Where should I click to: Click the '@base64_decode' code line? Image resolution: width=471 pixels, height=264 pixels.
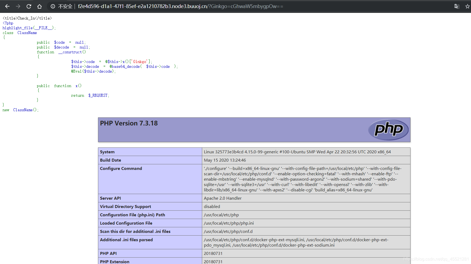(125, 66)
